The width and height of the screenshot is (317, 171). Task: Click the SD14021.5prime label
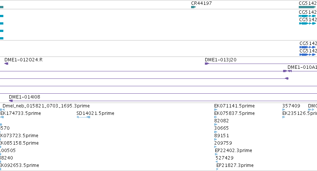point(95,113)
